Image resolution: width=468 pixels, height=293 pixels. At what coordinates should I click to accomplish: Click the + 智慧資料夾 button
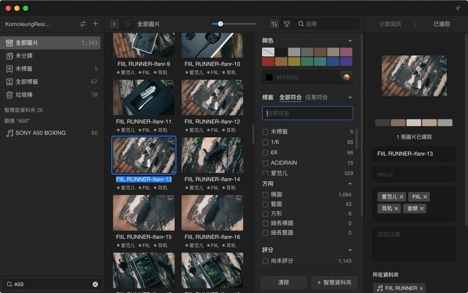pos(334,282)
